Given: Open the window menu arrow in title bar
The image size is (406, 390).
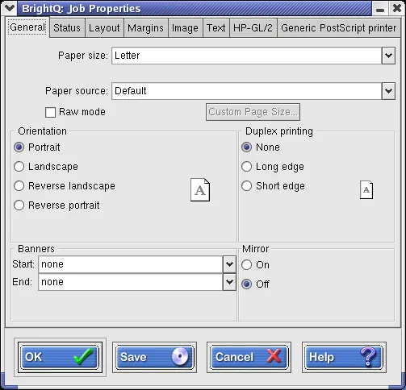Looking at the screenshot, I should pos(10,8).
